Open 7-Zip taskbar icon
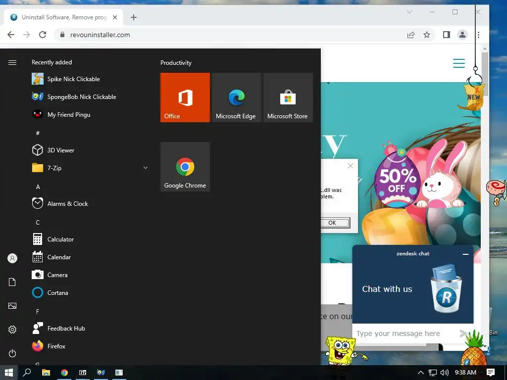The height and width of the screenshot is (380, 507). point(83,373)
